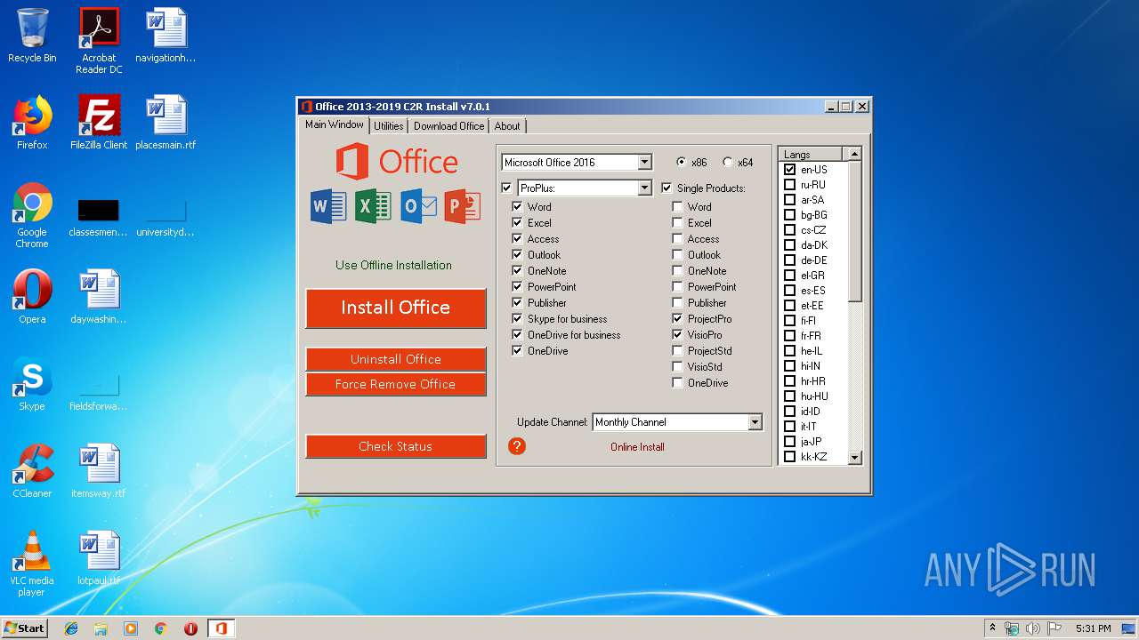
Task: Click the Check Status button
Action: [x=396, y=446]
